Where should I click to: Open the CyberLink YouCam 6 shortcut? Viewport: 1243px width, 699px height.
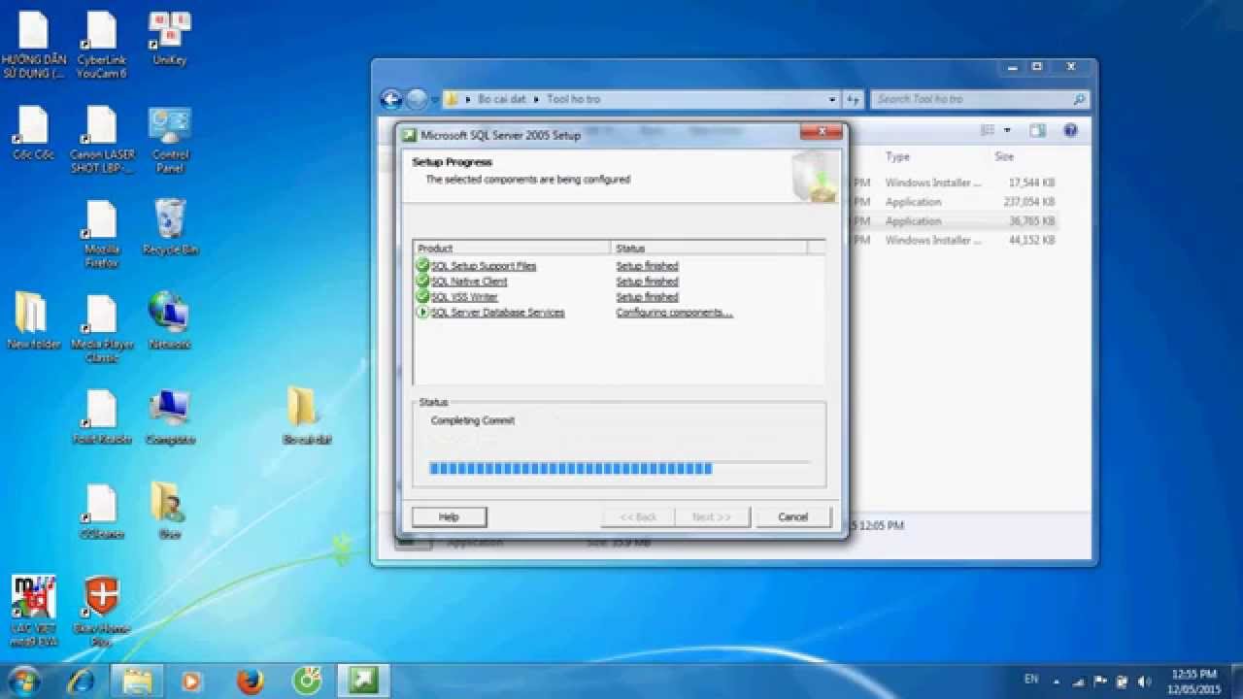point(102,46)
